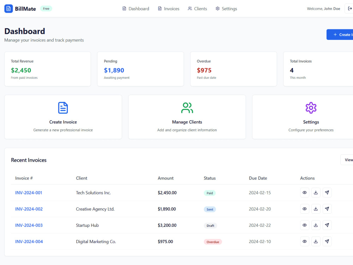Click the Overdue status badge in table
353x265 pixels.
pos(213,242)
